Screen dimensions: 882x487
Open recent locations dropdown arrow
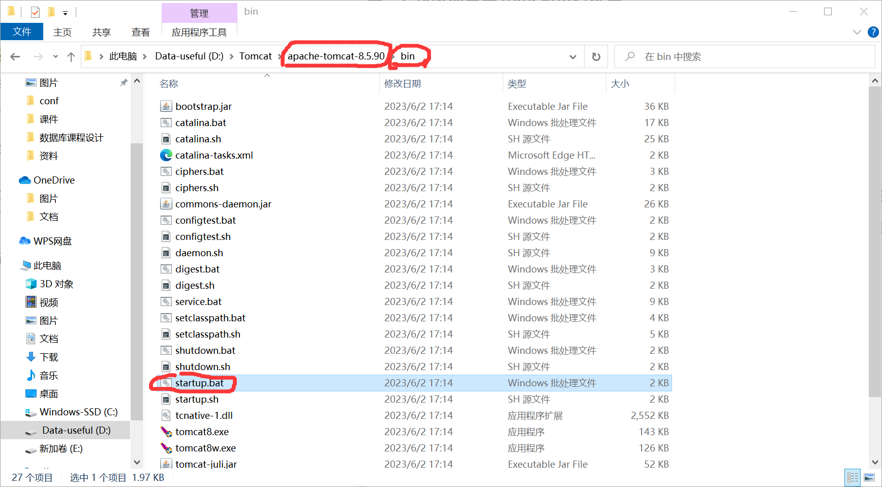tap(55, 56)
